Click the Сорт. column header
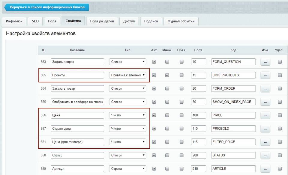The image size is (288, 175). point(198,50)
